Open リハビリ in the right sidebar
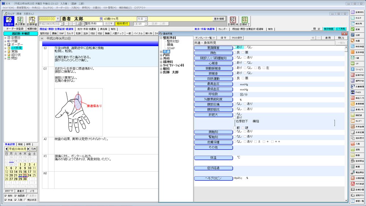The image size is (366, 206). (x=357, y=69)
